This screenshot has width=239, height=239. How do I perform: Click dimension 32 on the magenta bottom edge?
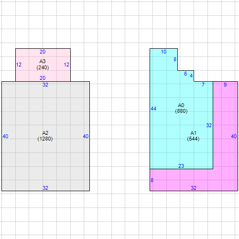[194, 188]
